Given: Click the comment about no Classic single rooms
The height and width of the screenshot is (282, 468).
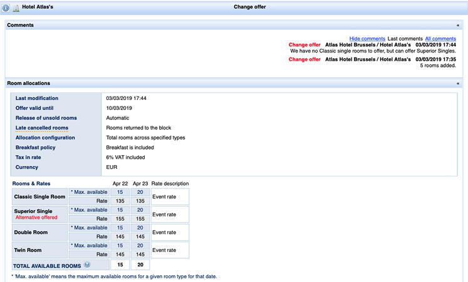Looking at the screenshot, I should pyautogui.click(x=373, y=51).
